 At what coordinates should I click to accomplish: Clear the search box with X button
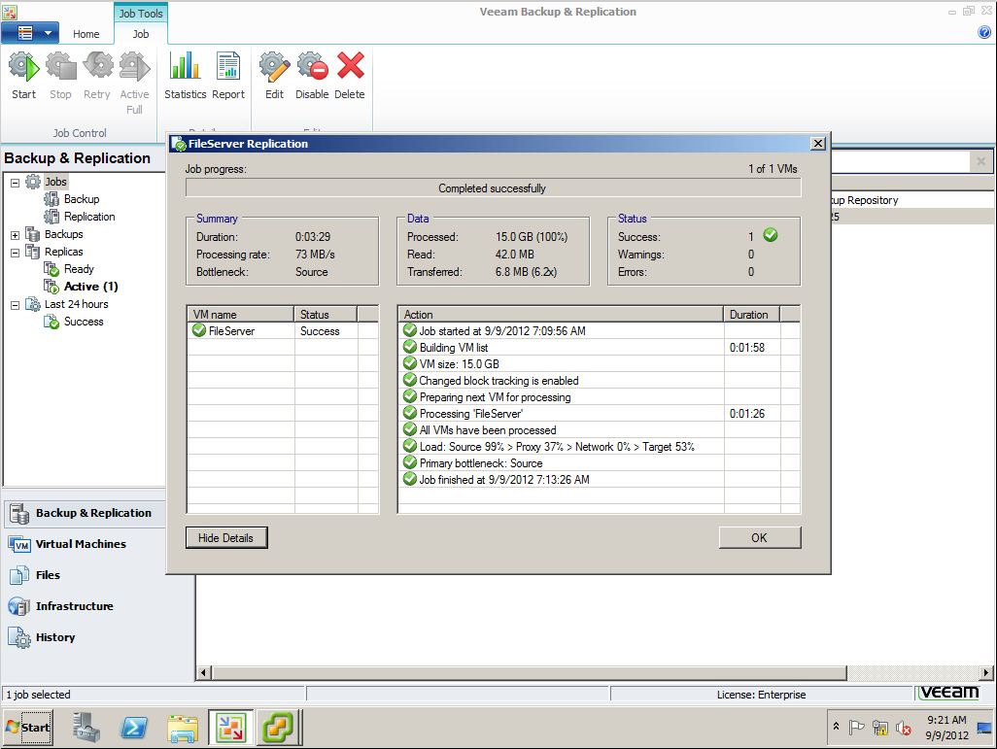[x=981, y=161]
